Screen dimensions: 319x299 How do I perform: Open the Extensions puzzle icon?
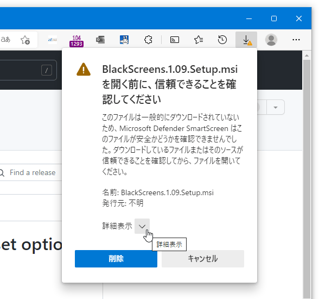coord(148,40)
